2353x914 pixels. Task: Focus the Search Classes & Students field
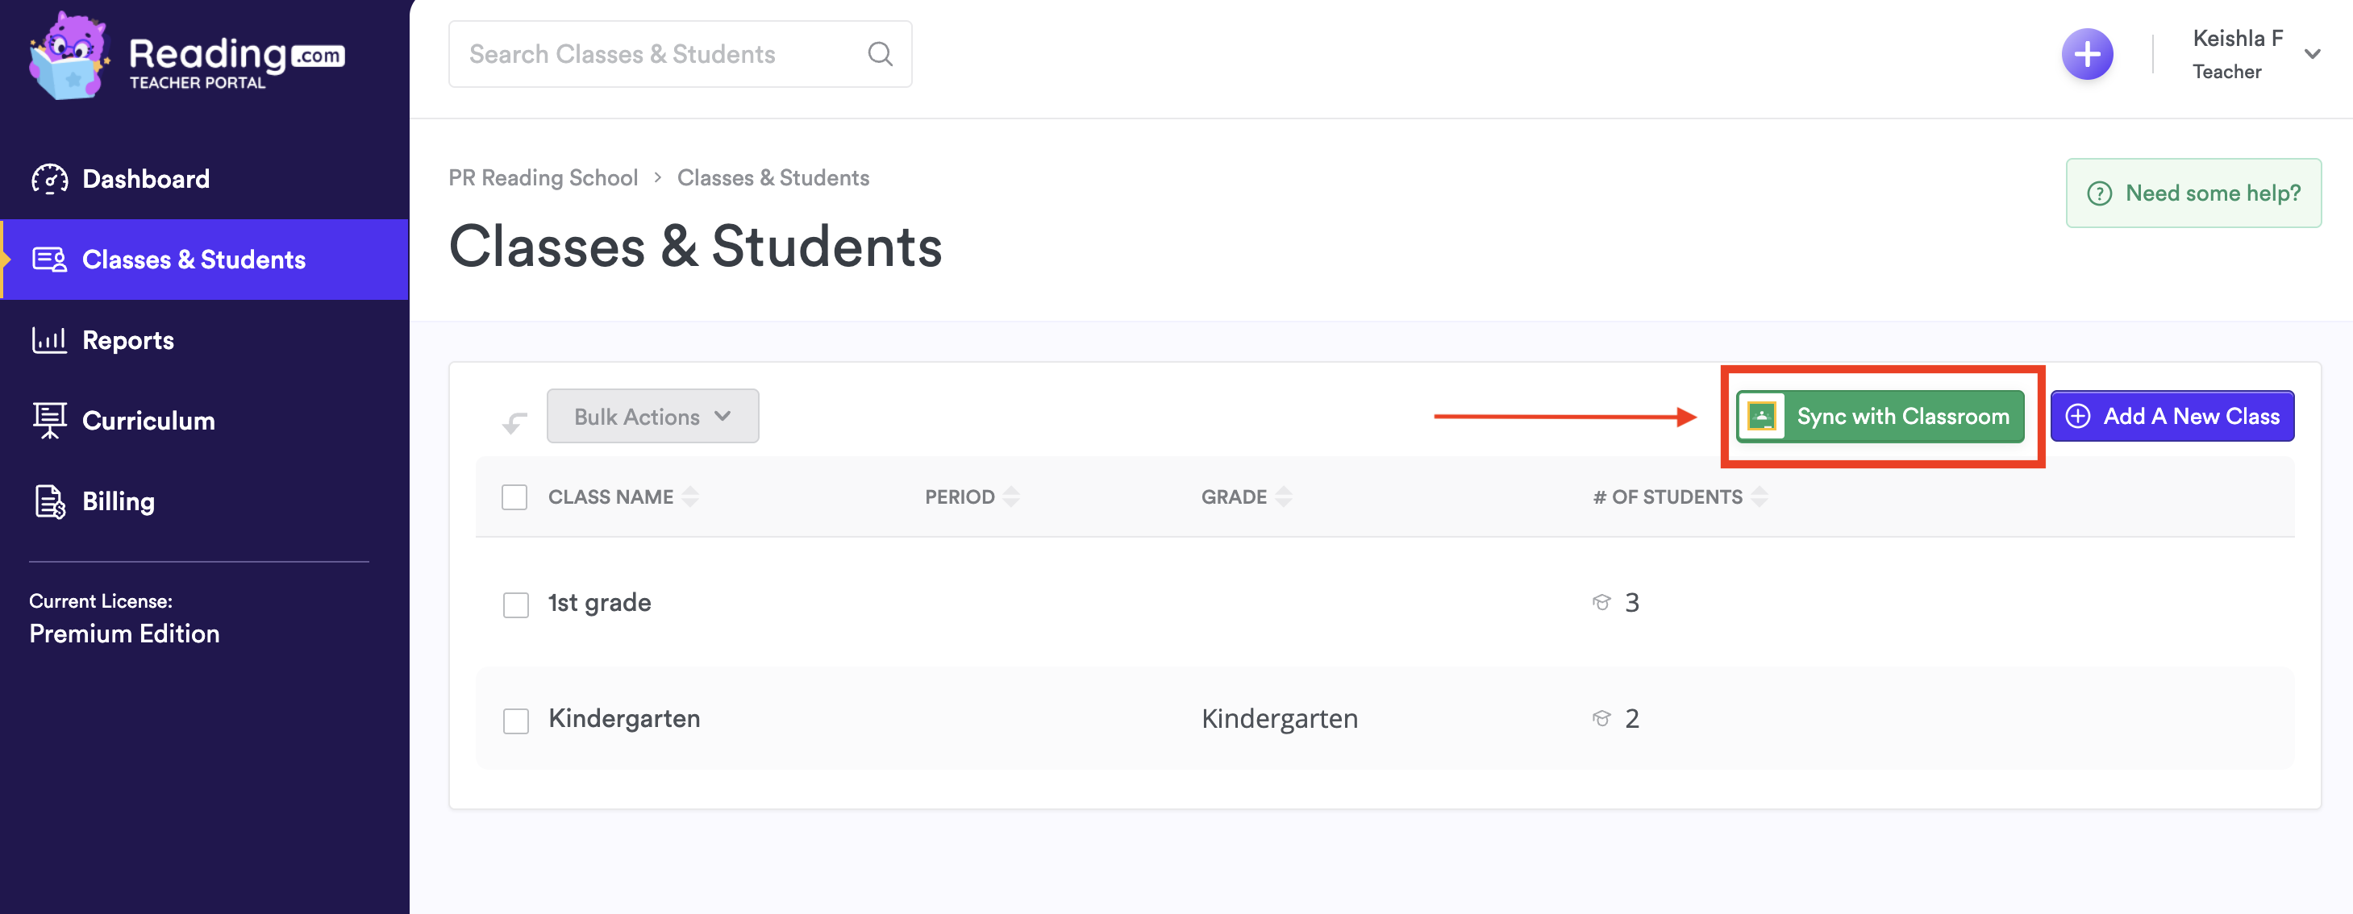pos(658,54)
